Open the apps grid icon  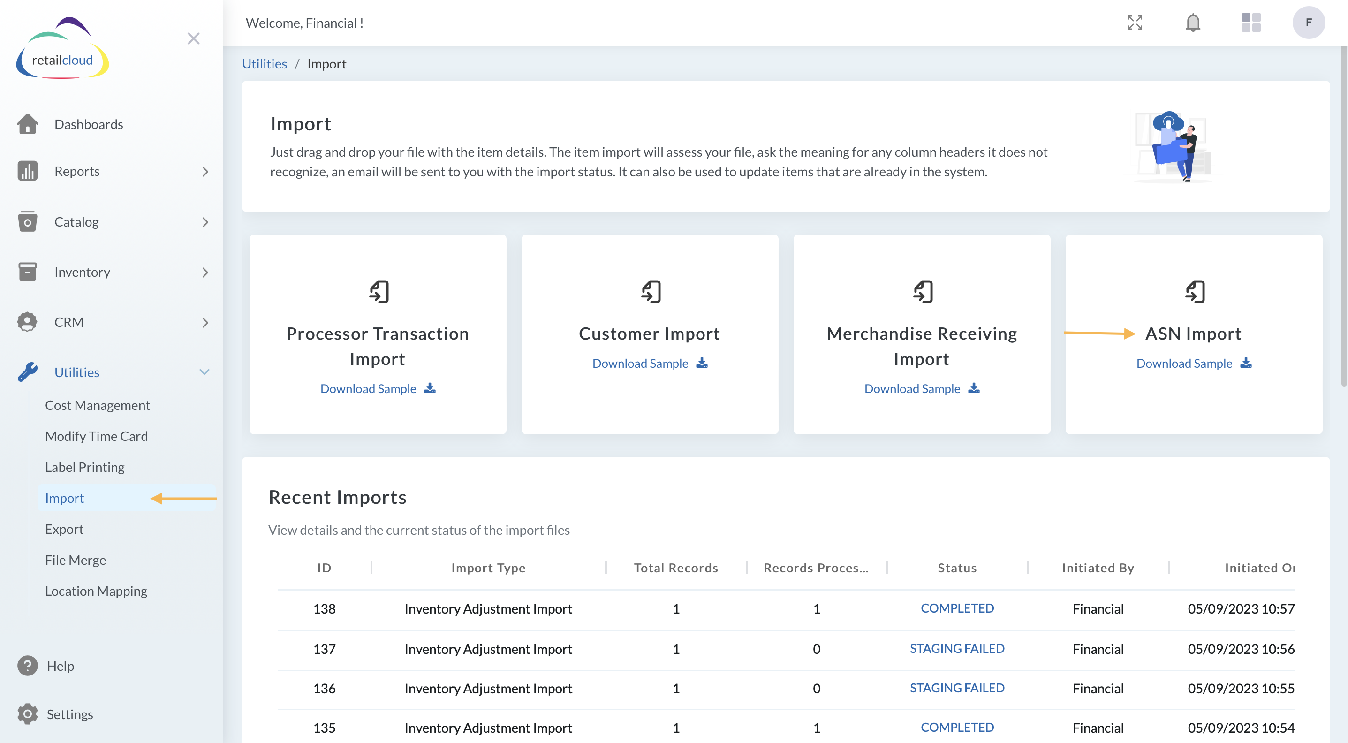(x=1250, y=23)
